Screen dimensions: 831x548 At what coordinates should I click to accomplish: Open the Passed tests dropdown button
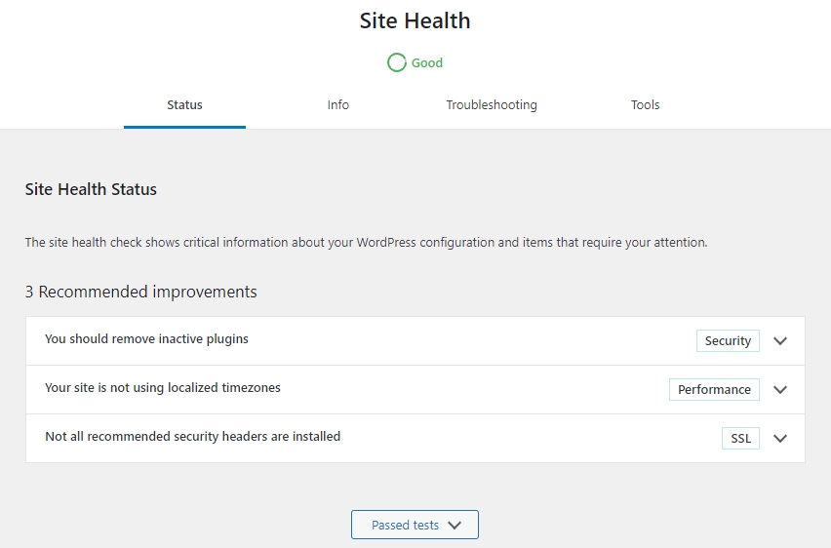415,525
